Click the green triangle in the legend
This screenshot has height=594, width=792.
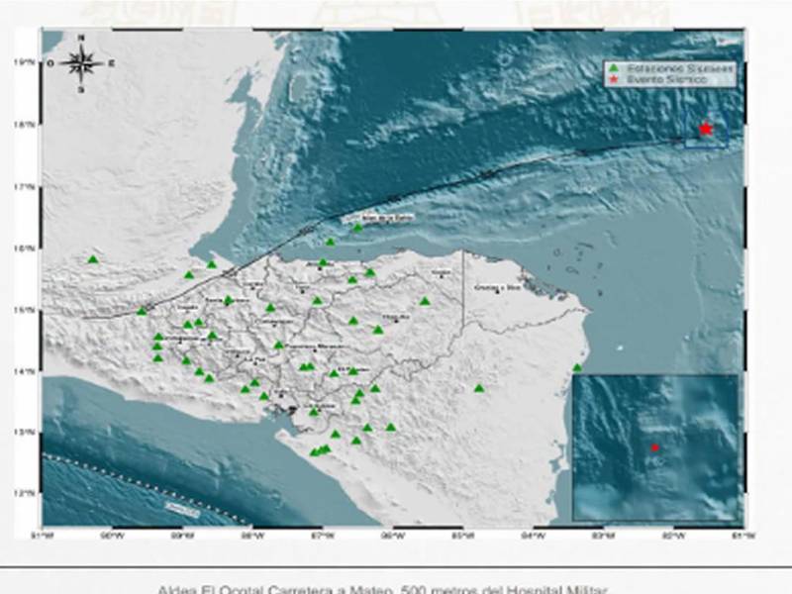click(614, 67)
